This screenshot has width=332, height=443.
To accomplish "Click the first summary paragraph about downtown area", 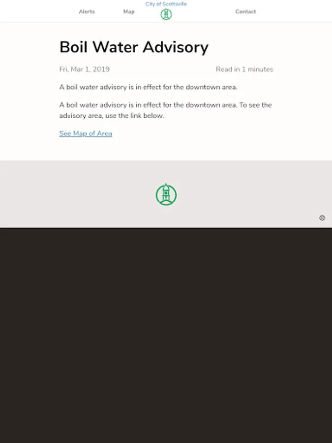I will (x=148, y=87).
